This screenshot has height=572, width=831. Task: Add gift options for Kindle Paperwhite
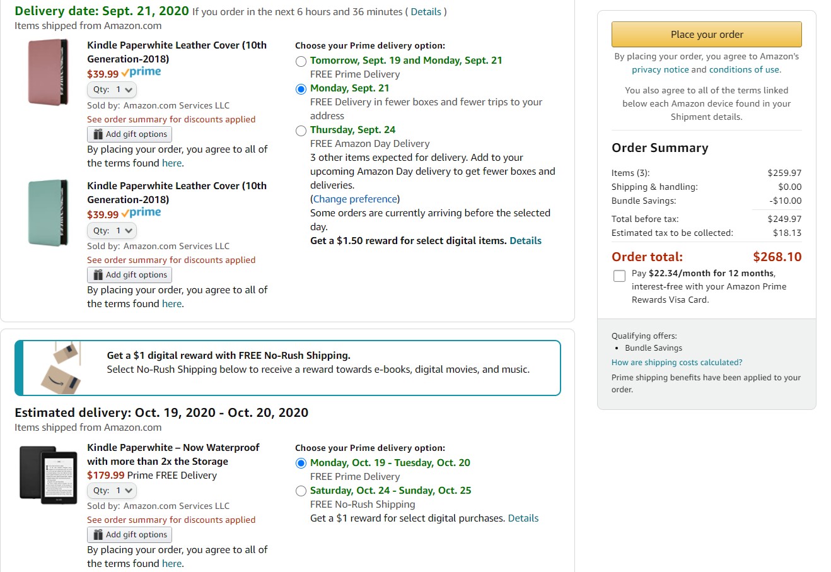point(129,535)
